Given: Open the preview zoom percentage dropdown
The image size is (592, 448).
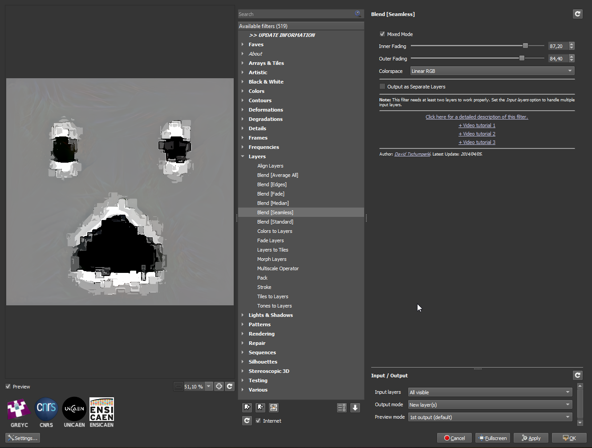Looking at the screenshot, I should click(209, 386).
